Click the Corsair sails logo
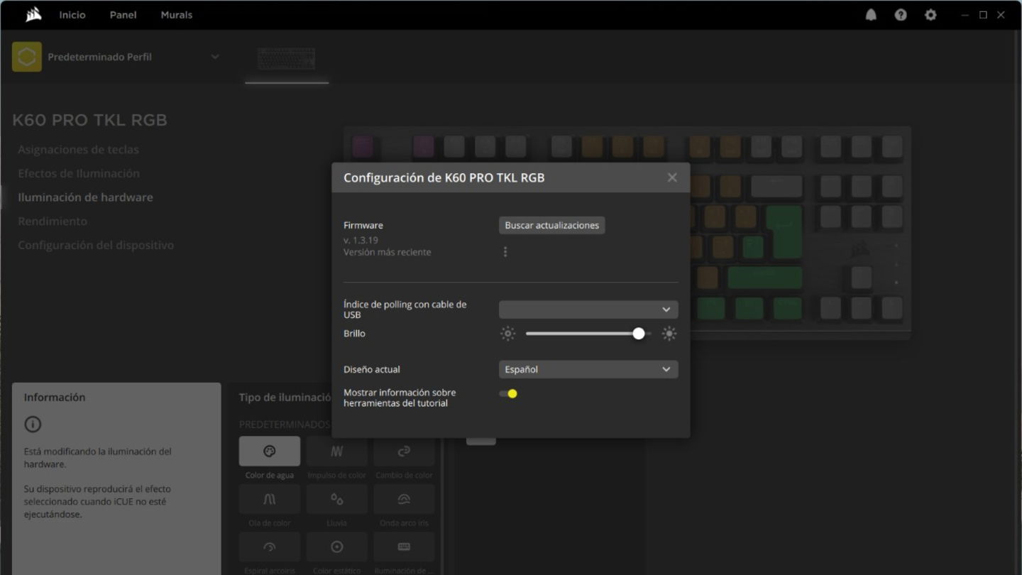Screen dimensions: 1022x575 click(x=33, y=14)
